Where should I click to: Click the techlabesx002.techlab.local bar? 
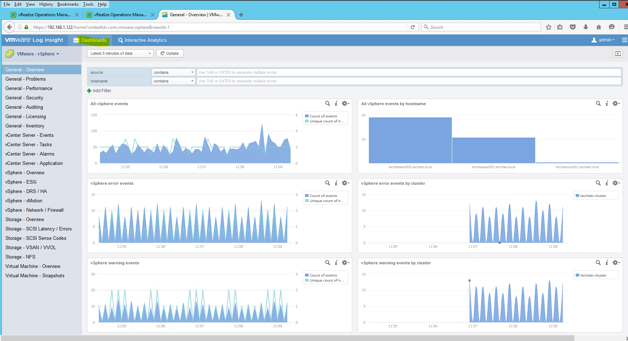pyautogui.click(x=410, y=140)
